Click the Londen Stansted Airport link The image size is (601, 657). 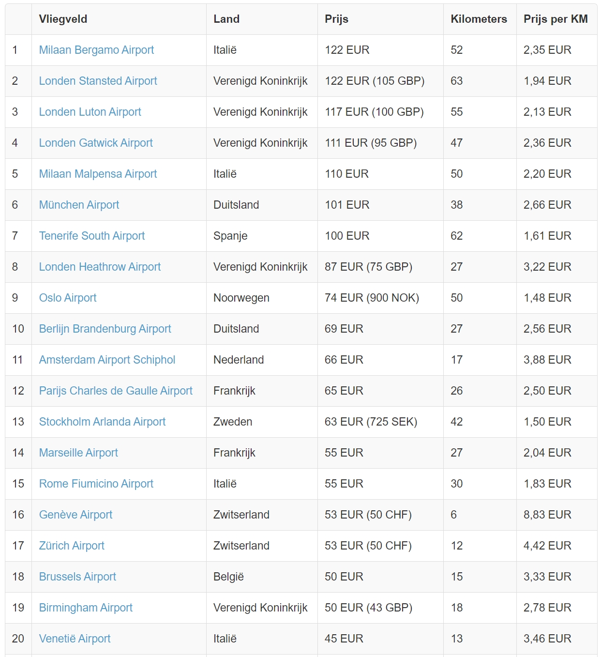[98, 81]
